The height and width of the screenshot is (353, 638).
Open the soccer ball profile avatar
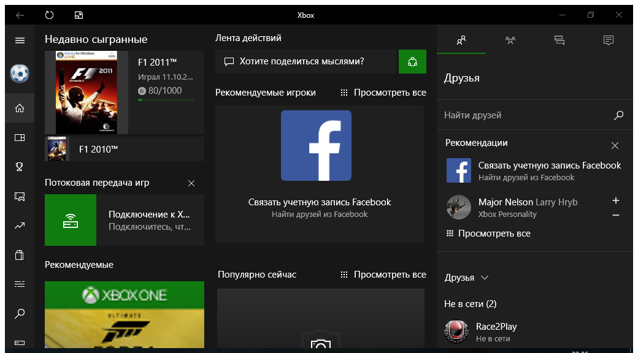coord(20,74)
